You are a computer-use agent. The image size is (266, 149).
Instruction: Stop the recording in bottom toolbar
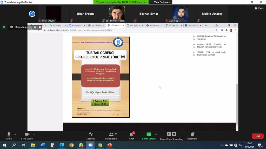click(x=174, y=134)
